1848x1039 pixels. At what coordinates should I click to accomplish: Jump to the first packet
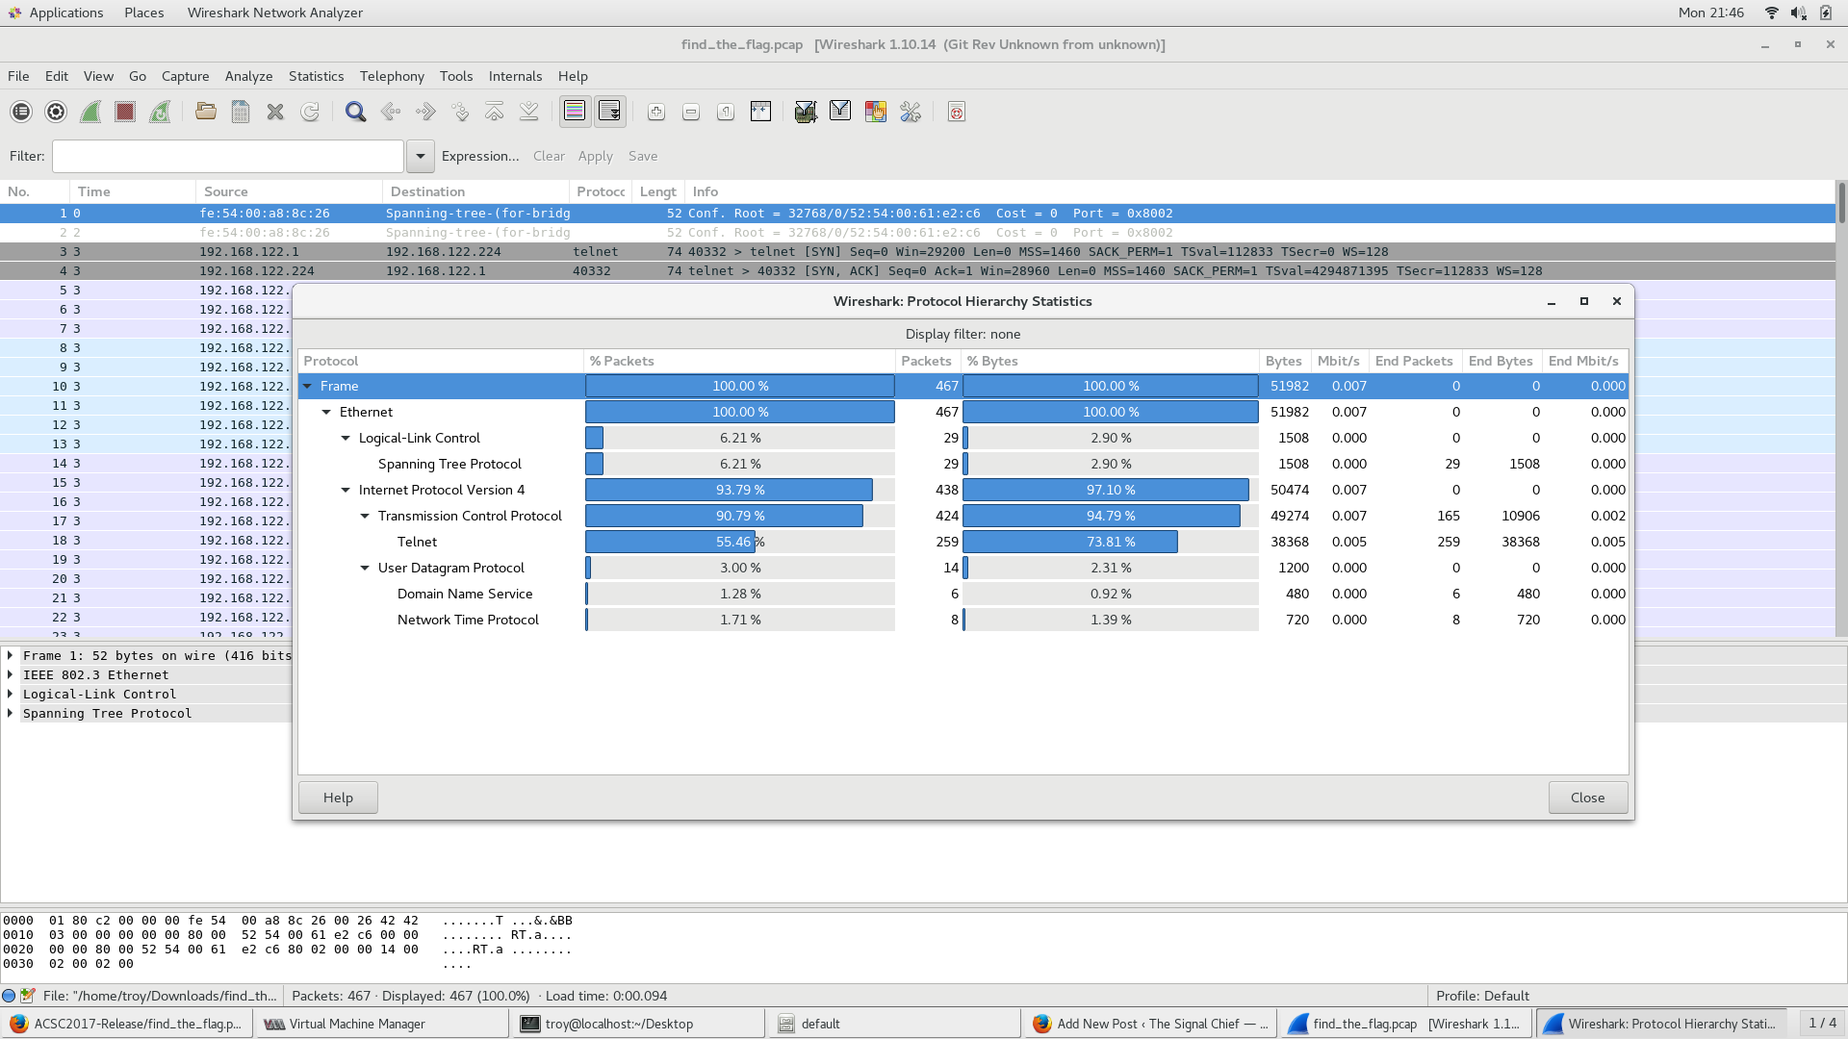click(495, 112)
